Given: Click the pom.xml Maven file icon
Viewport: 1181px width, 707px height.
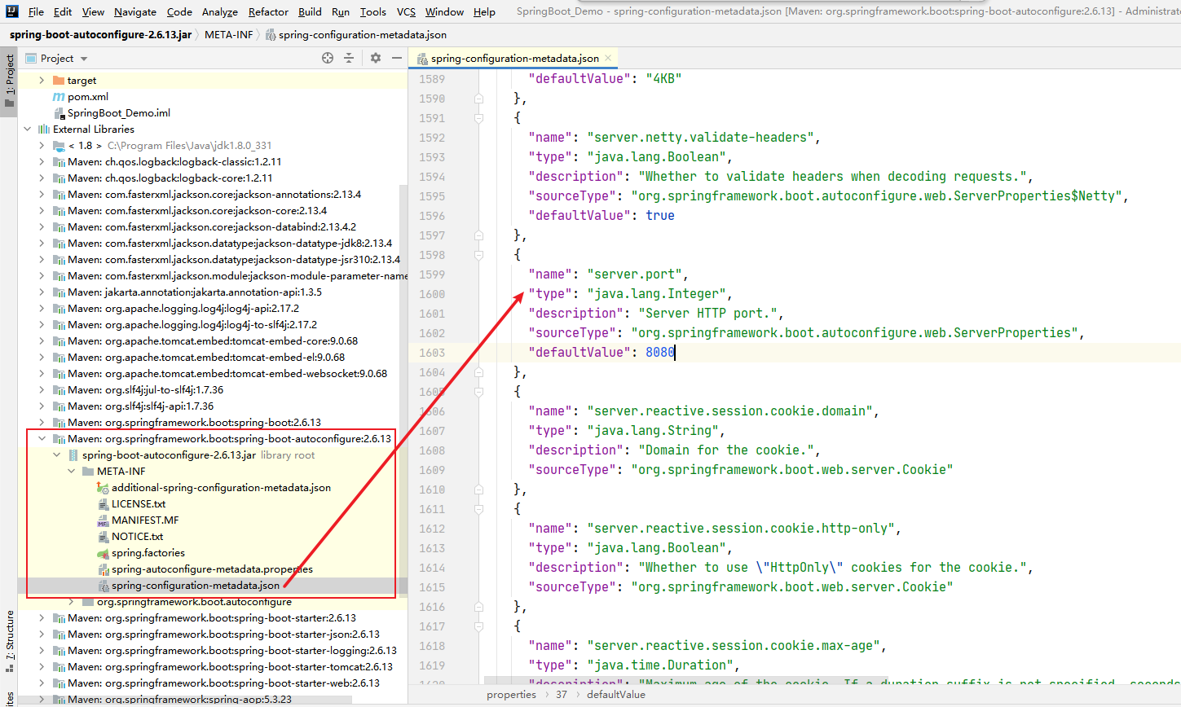Looking at the screenshot, I should tap(59, 96).
